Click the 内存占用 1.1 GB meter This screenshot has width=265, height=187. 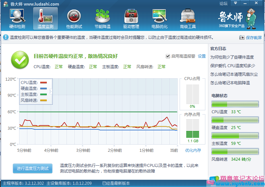point(192,128)
